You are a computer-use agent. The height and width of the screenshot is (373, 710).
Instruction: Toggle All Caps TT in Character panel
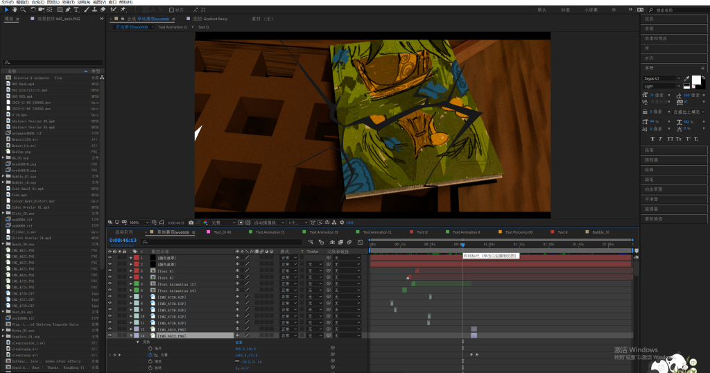pyautogui.click(x=670, y=139)
